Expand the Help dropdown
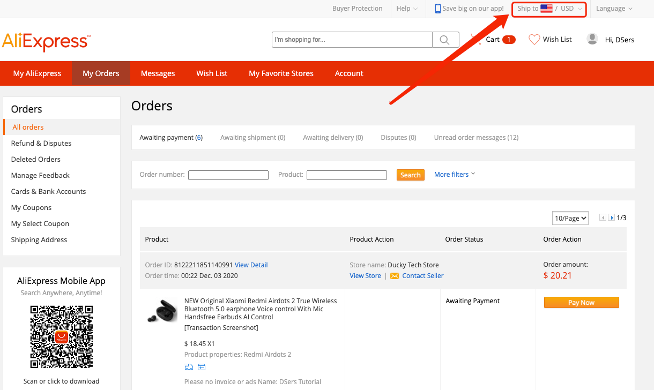The height and width of the screenshot is (390, 654). [407, 9]
